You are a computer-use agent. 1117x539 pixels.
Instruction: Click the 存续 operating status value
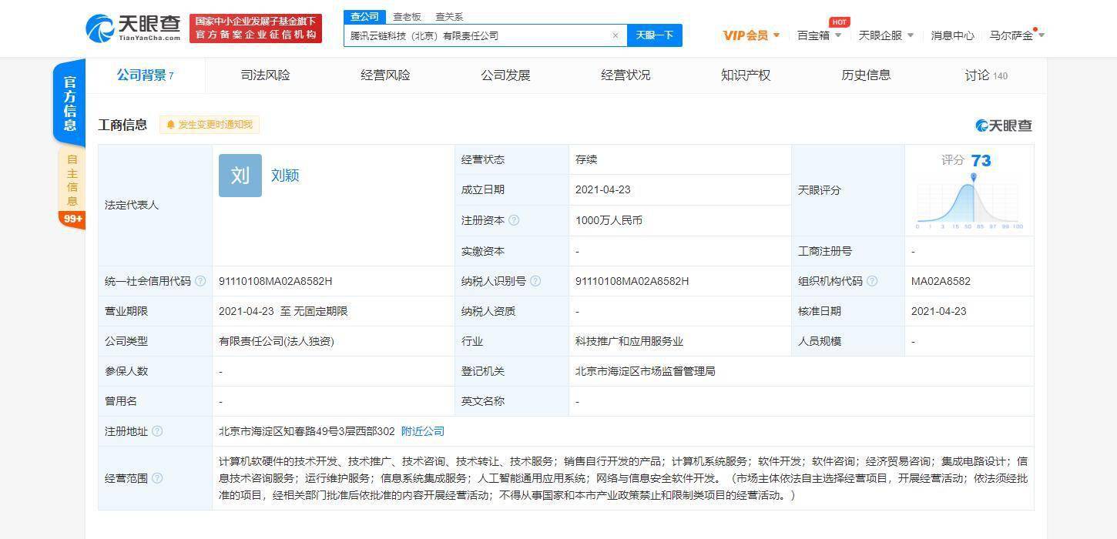coord(586,159)
